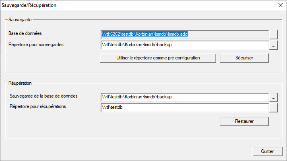Select the Répertoire pour récupérations input
This screenshot has height=161, width=287.
(184, 108)
